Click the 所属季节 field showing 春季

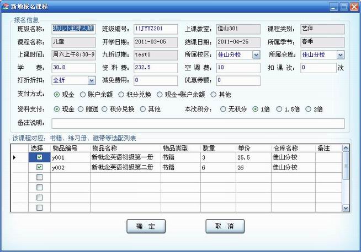click(322, 42)
